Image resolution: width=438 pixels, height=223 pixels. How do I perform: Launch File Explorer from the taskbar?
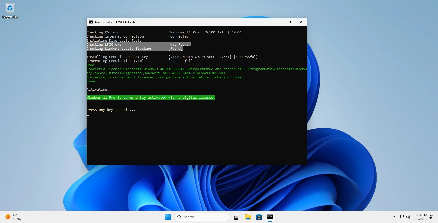(x=248, y=217)
